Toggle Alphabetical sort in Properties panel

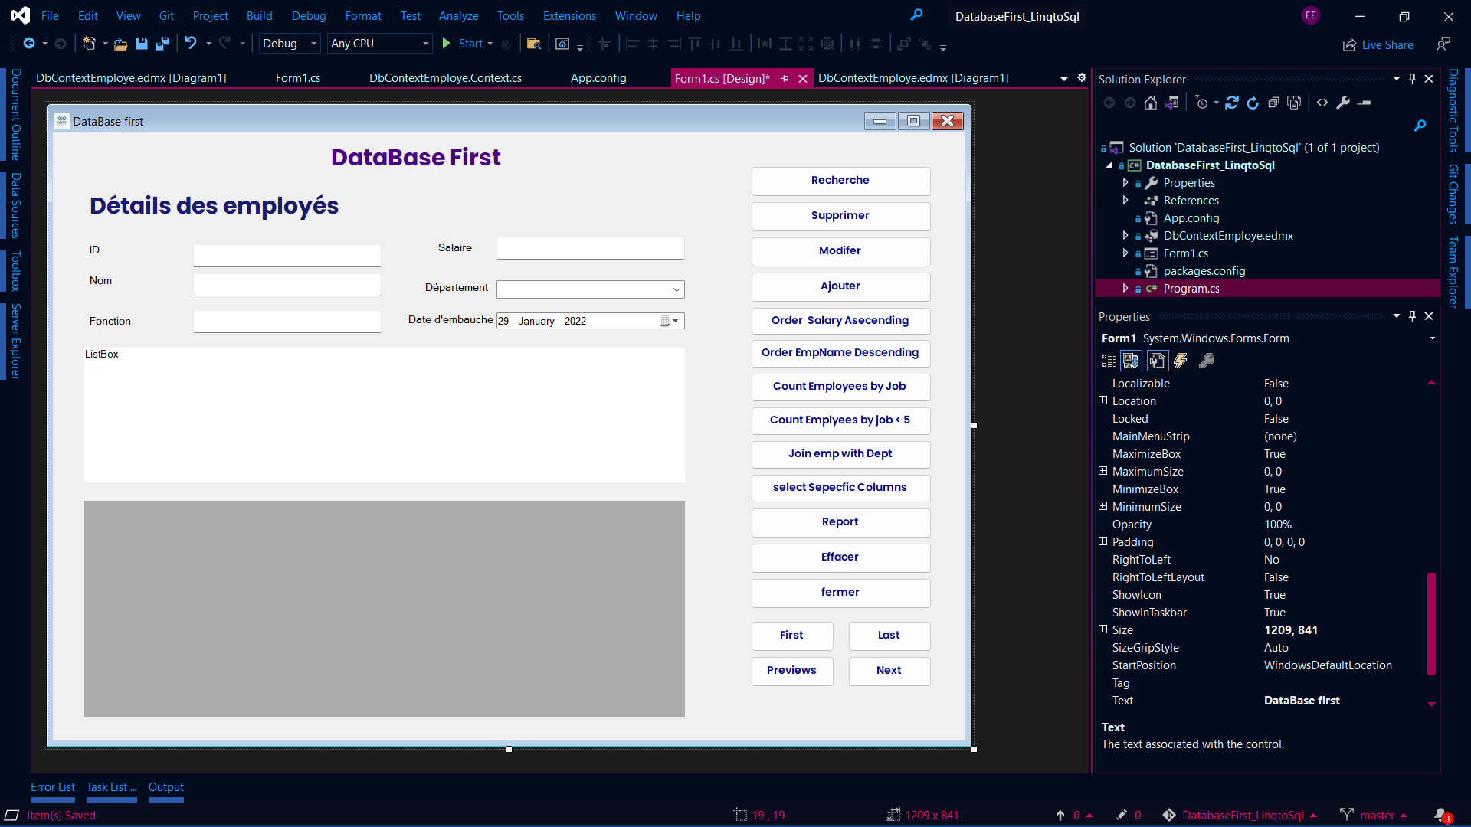[x=1131, y=361]
